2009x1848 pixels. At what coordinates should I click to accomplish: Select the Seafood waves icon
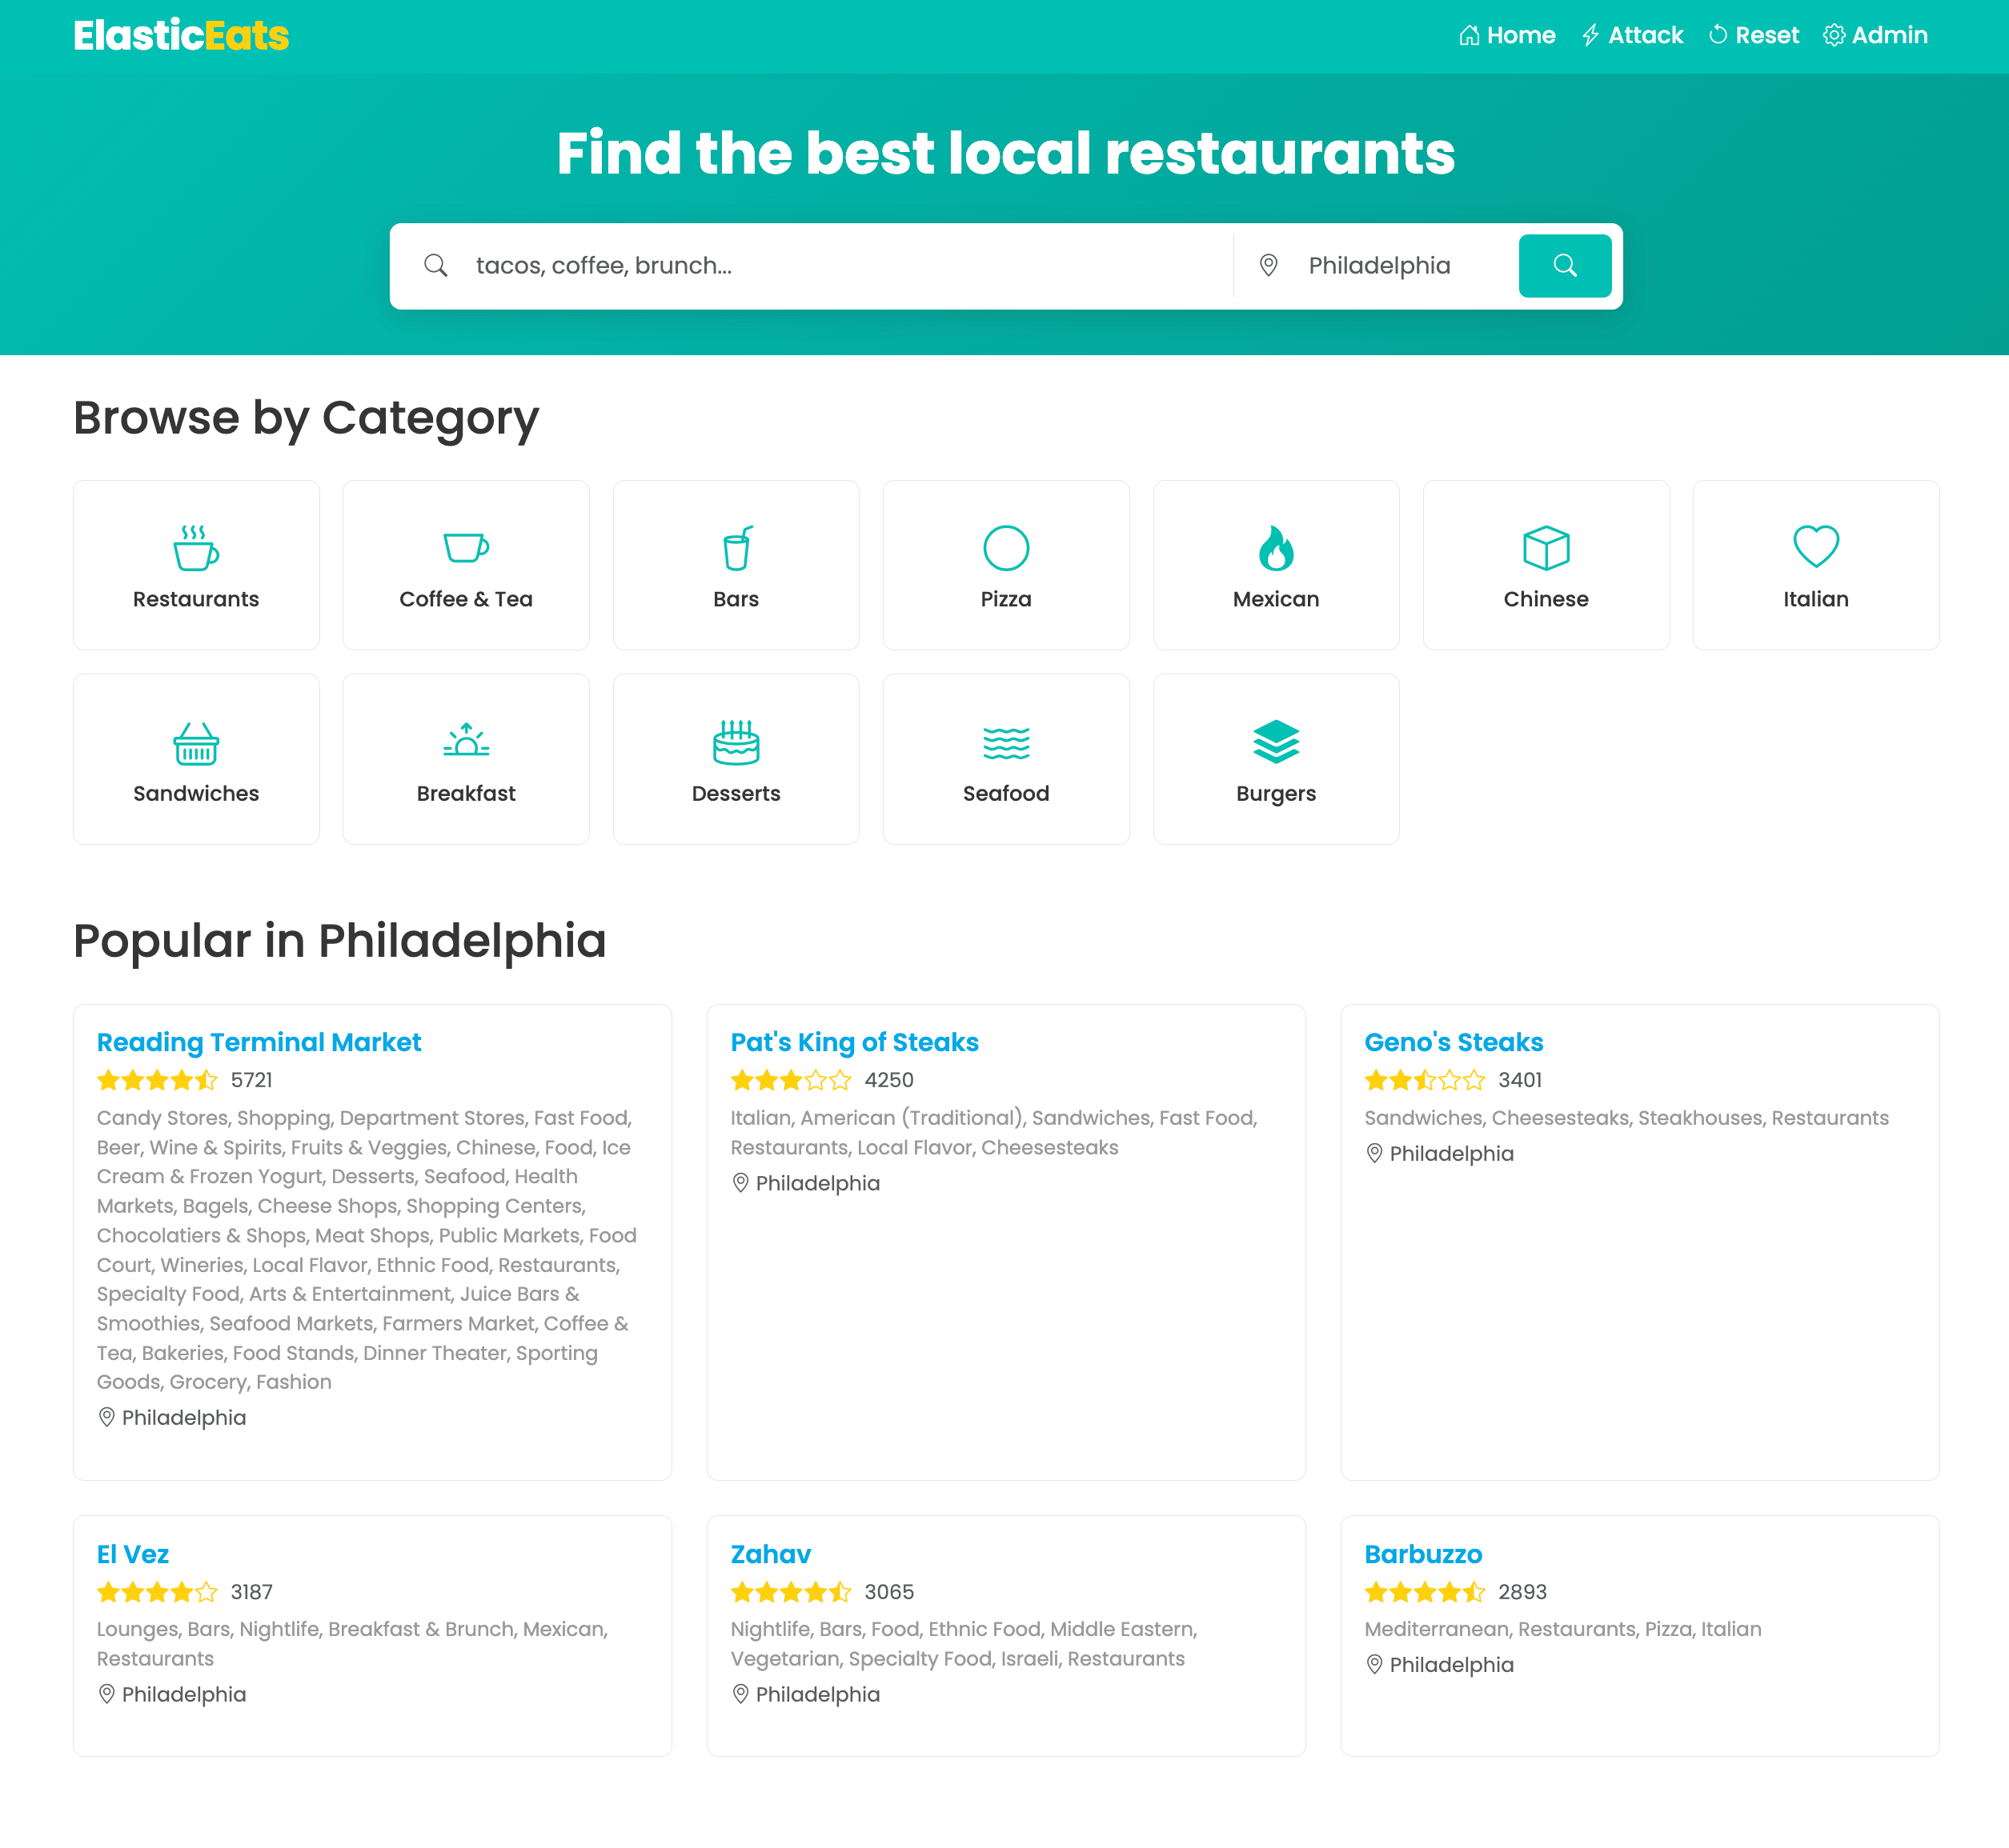pos(1005,743)
